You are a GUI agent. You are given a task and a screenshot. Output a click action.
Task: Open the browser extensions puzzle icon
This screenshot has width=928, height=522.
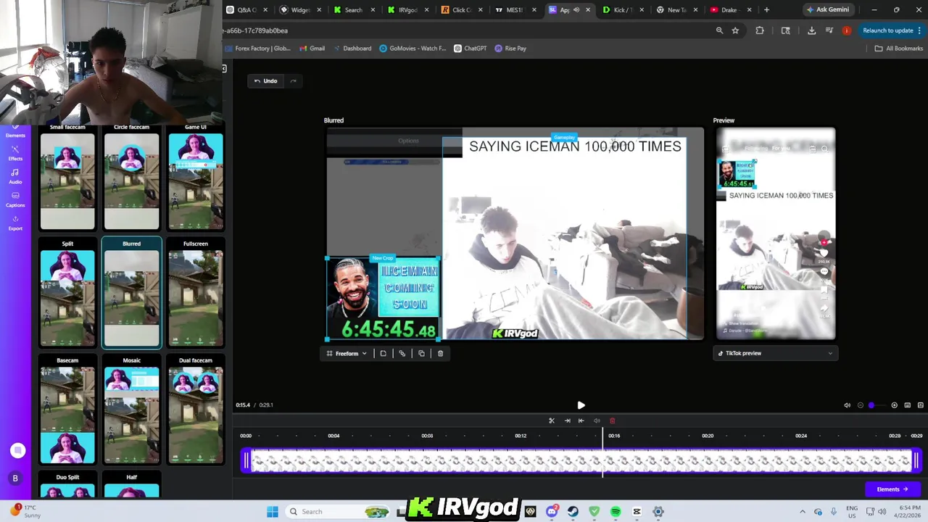tap(760, 30)
